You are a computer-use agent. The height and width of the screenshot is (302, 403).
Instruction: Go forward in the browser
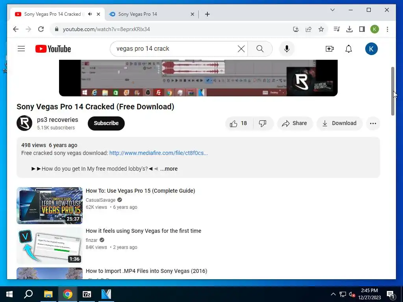(28, 29)
